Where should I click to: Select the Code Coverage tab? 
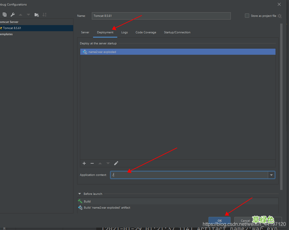[146, 32]
